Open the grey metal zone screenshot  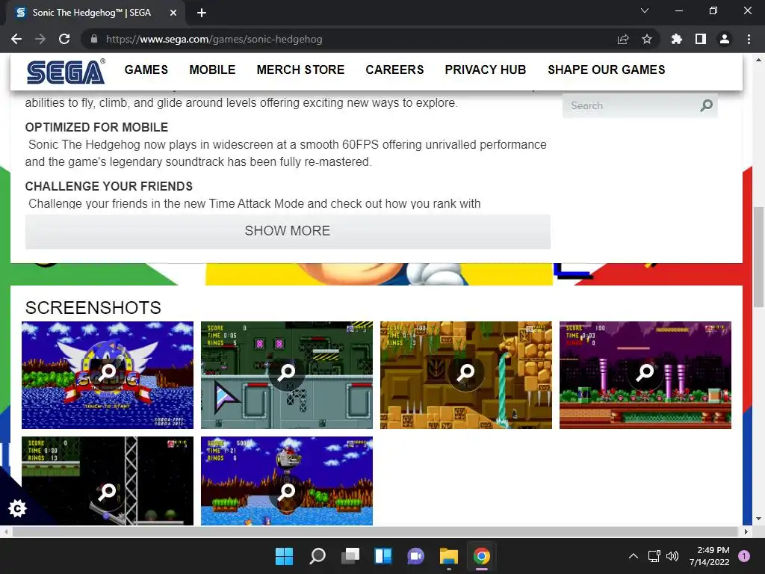click(287, 375)
